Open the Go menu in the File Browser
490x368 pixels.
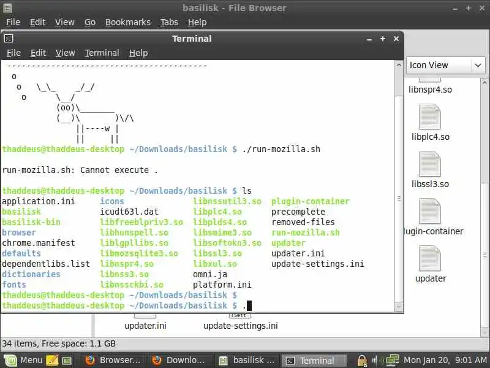89,22
